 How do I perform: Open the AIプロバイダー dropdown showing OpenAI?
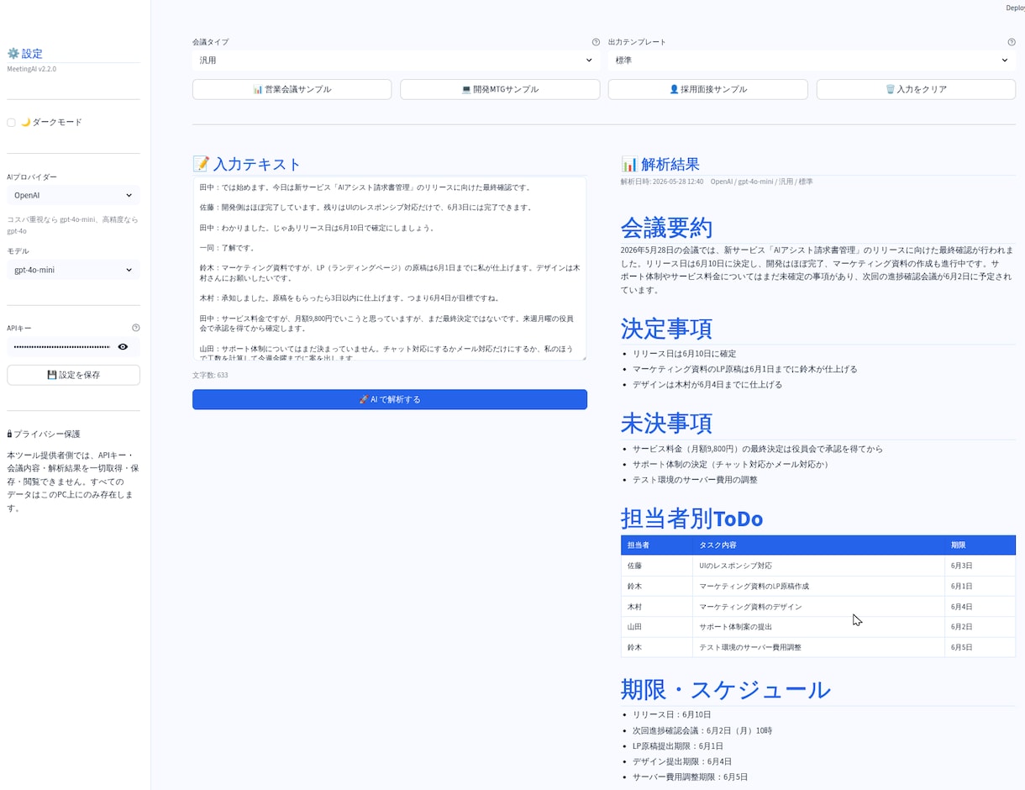73,195
